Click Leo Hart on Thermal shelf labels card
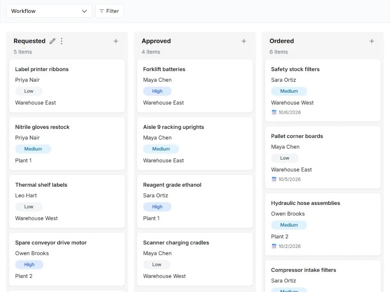The image size is (390, 292). pyautogui.click(x=26, y=196)
